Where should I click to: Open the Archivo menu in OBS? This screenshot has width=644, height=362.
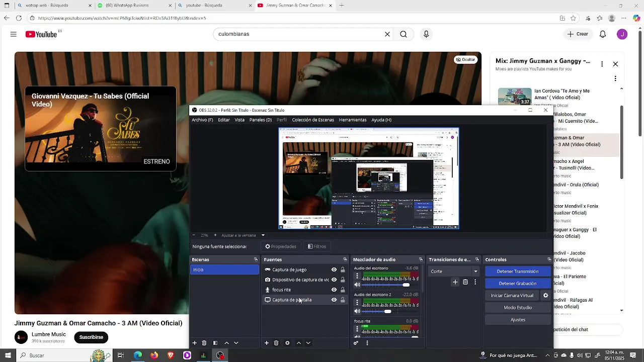[x=202, y=120]
